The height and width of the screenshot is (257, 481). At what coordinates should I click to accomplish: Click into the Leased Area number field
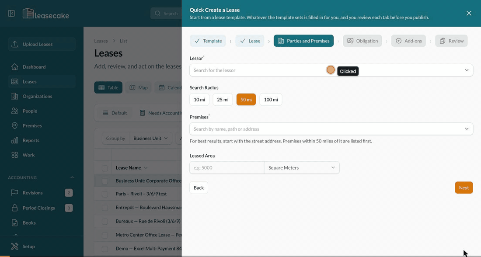click(x=227, y=168)
